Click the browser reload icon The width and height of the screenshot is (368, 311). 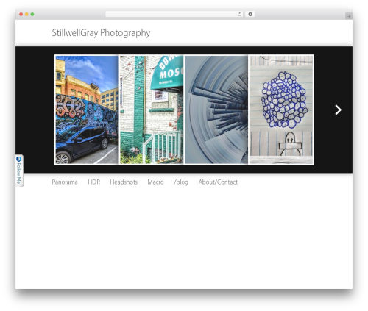click(x=239, y=15)
